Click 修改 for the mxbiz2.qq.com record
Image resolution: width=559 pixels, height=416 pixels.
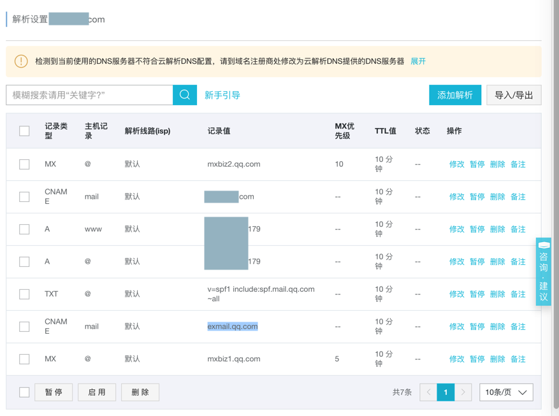(x=457, y=164)
